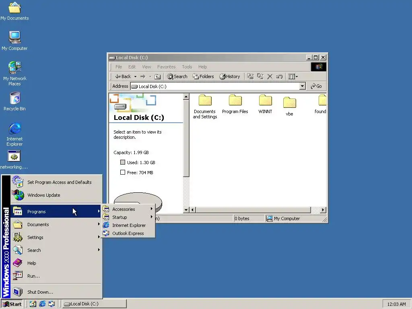This screenshot has width=412, height=309.
Task: Click the Go button
Action: 316,86
